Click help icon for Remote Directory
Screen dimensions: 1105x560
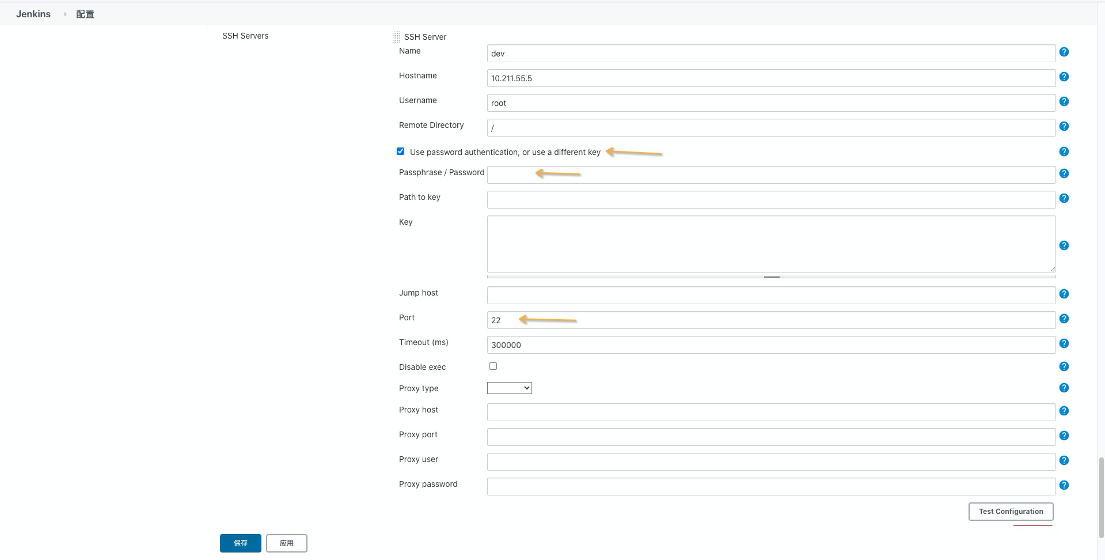point(1064,126)
